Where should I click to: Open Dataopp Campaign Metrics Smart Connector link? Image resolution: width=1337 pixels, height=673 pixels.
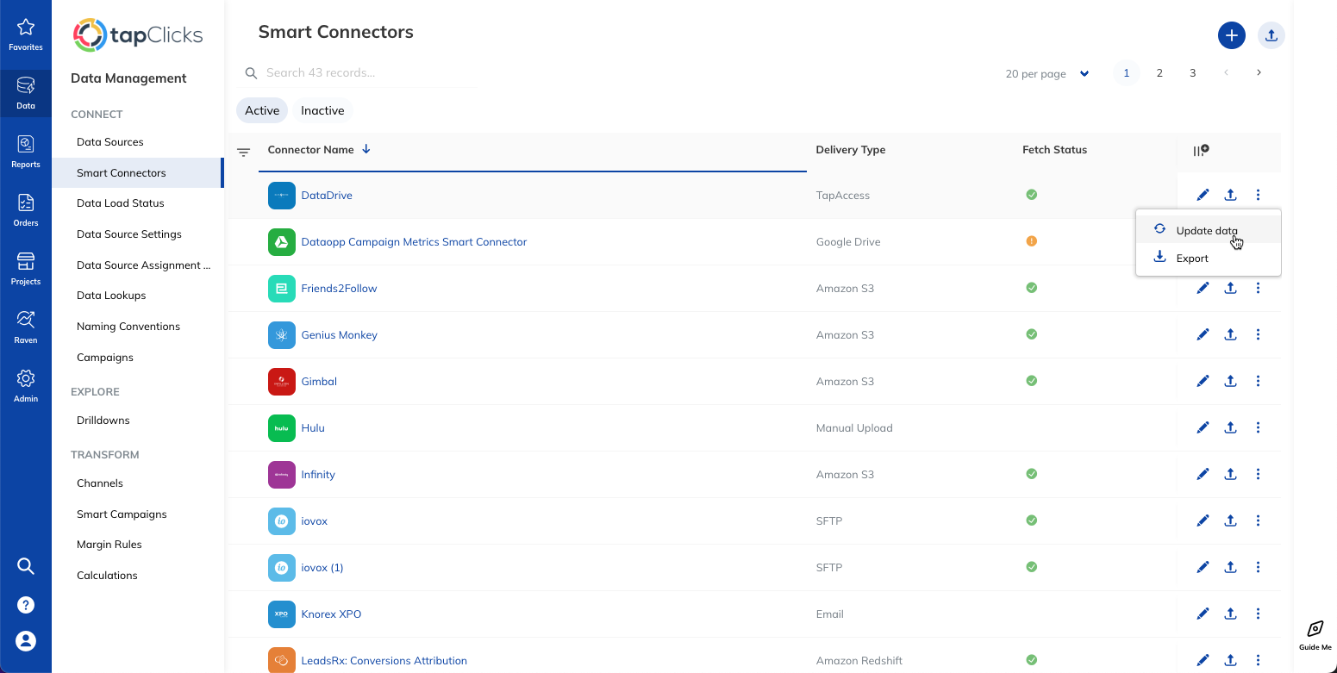click(x=414, y=242)
